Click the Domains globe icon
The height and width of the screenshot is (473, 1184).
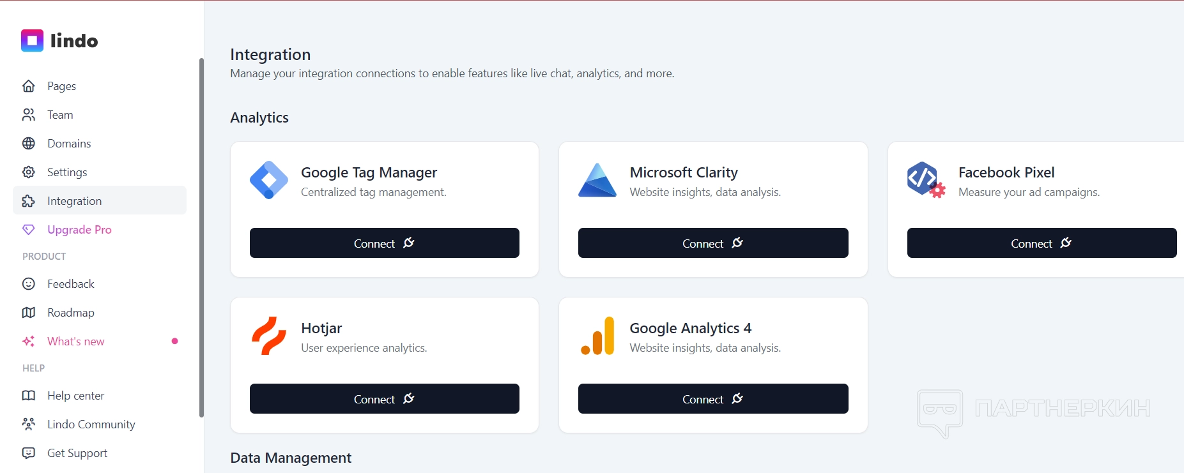(29, 144)
